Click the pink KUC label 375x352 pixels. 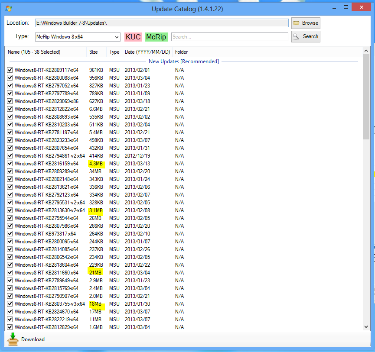pyautogui.click(x=133, y=37)
